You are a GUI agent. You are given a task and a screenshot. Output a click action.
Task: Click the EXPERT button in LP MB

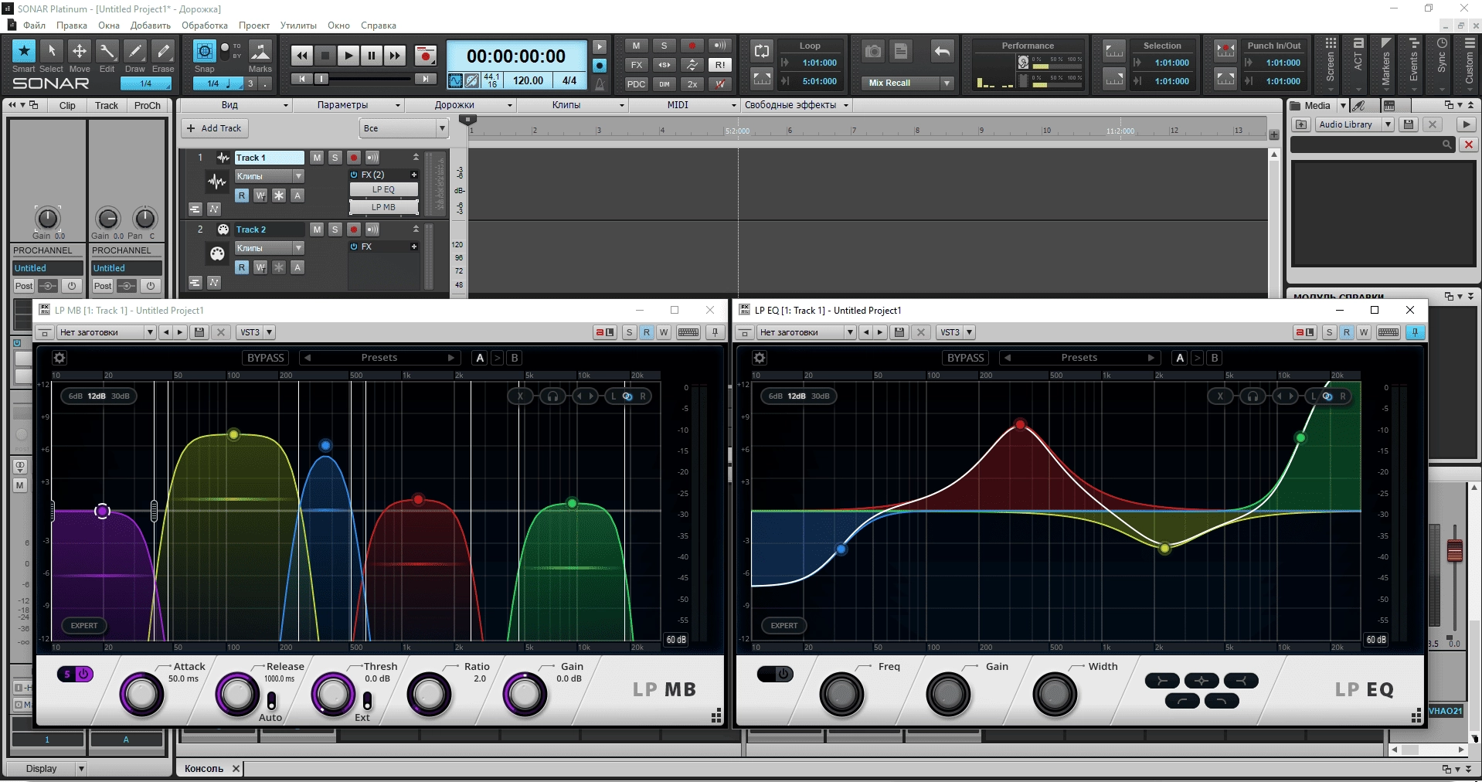84,626
